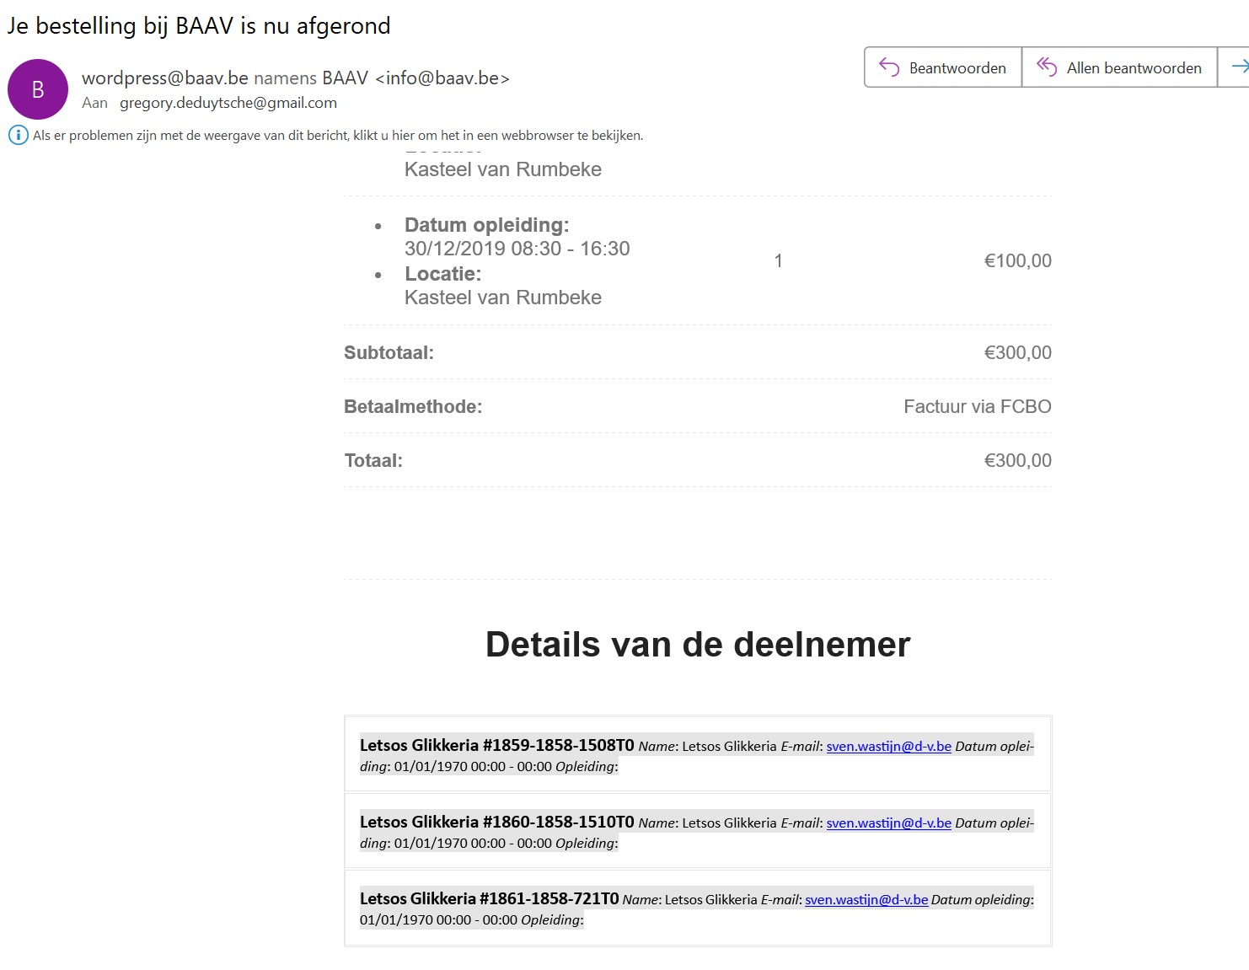Viewport: 1249px width, 970px height.
Task: Click the Factuur via FCBO payment text
Action: (x=978, y=406)
